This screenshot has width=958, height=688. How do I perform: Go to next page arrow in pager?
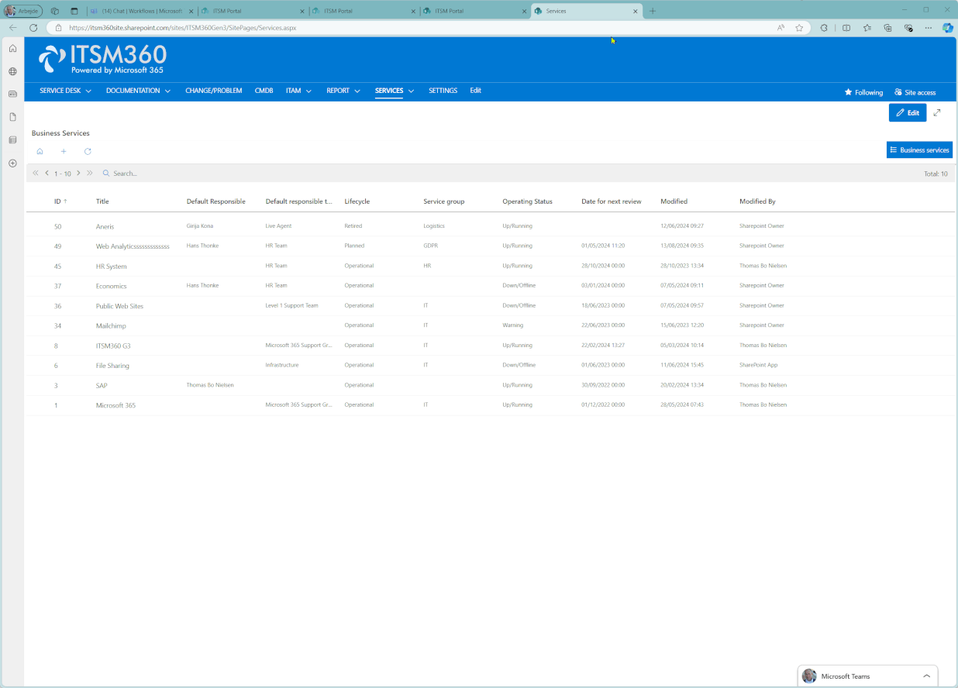(x=78, y=174)
